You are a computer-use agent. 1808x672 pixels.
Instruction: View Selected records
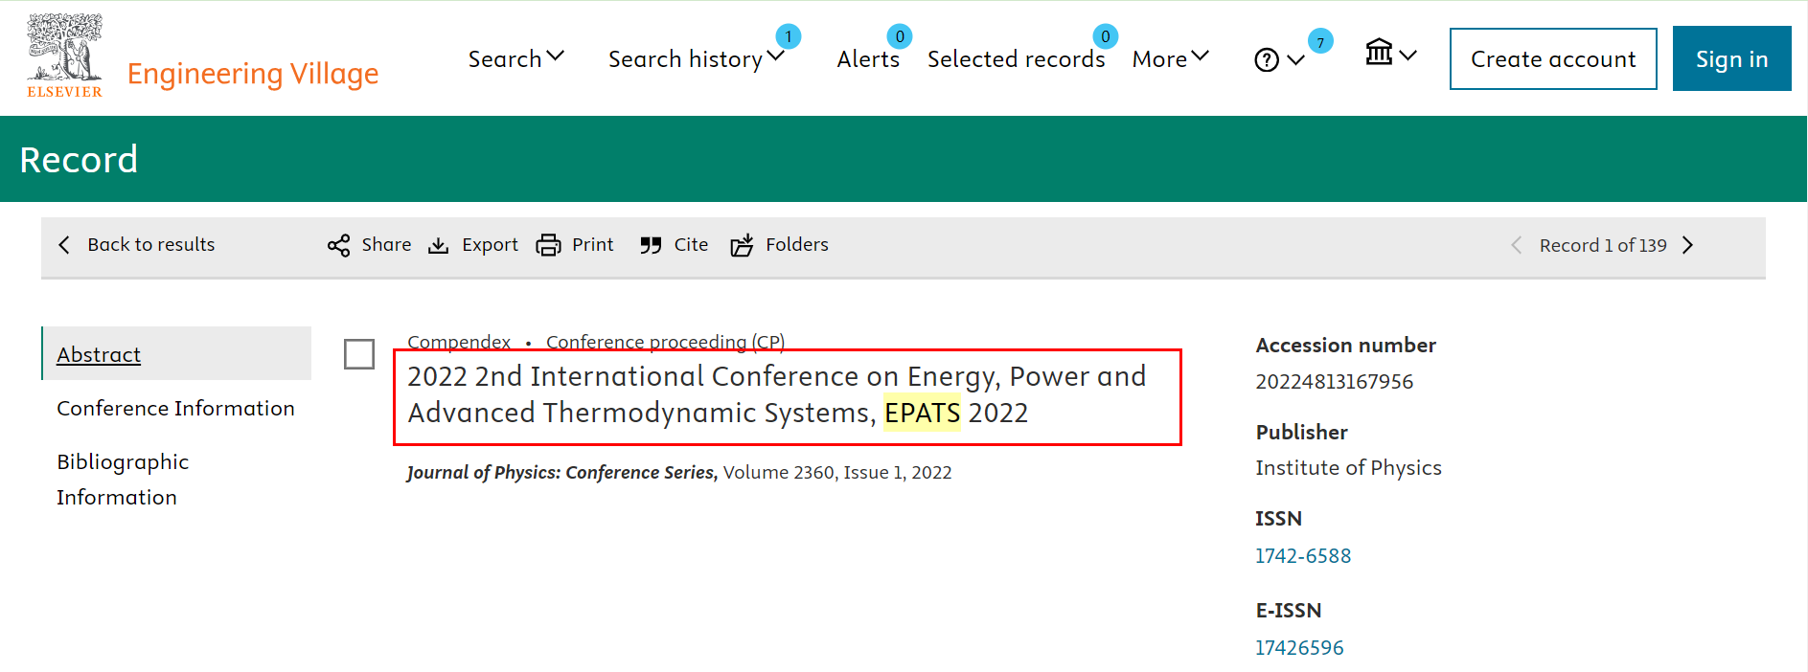[1016, 59]
